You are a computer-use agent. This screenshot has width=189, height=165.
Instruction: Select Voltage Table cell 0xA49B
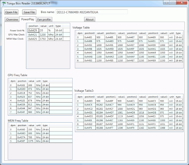coord(89,49)
